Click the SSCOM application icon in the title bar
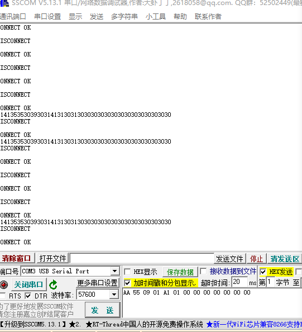 [4, 3]
